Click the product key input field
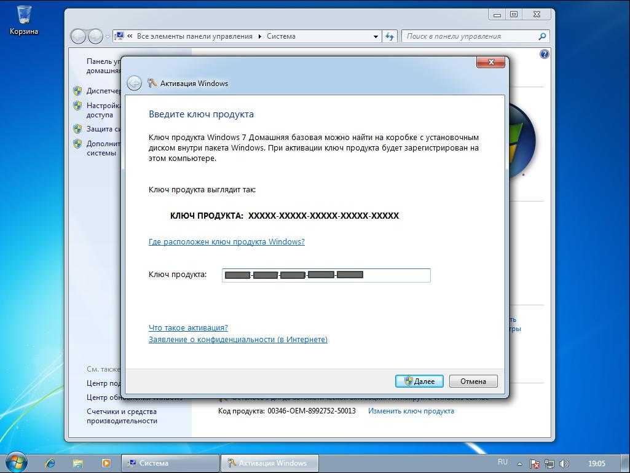 click(326, 275)
